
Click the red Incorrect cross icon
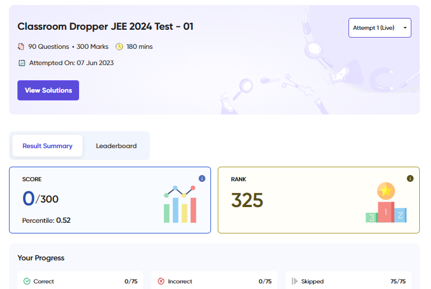coord(161,281)
